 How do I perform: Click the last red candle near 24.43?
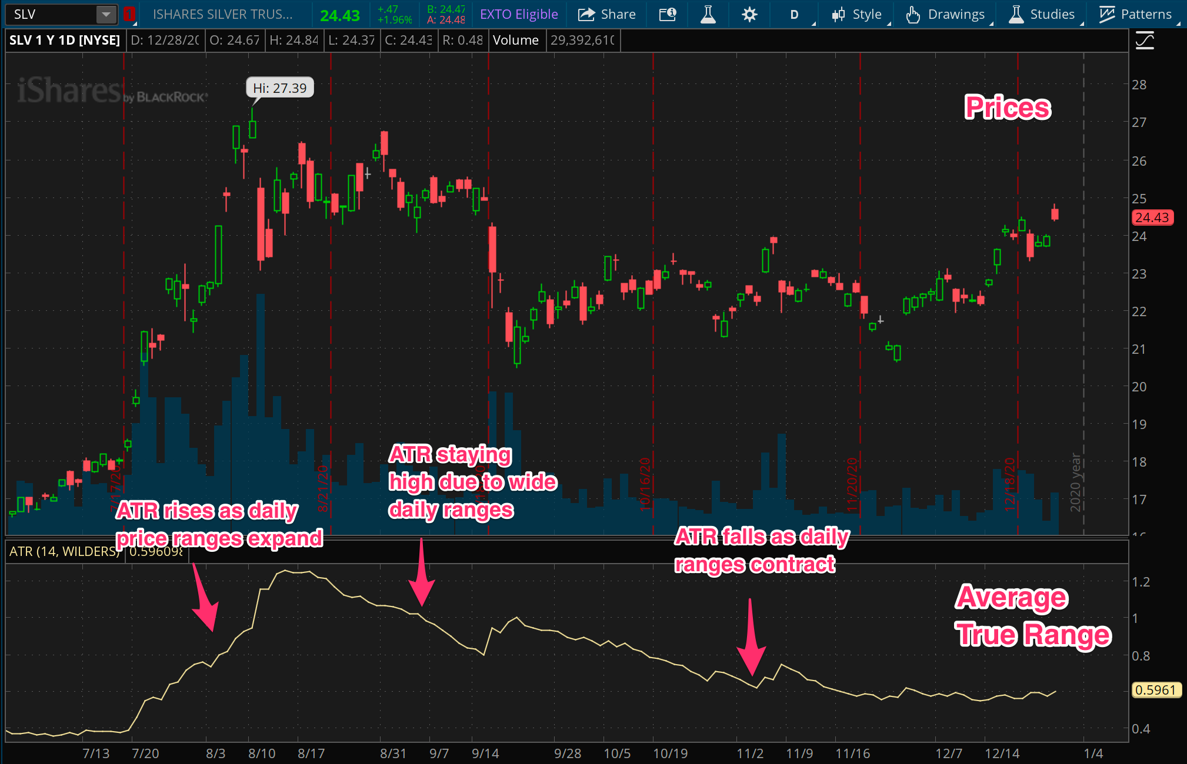coord(1055,213)
